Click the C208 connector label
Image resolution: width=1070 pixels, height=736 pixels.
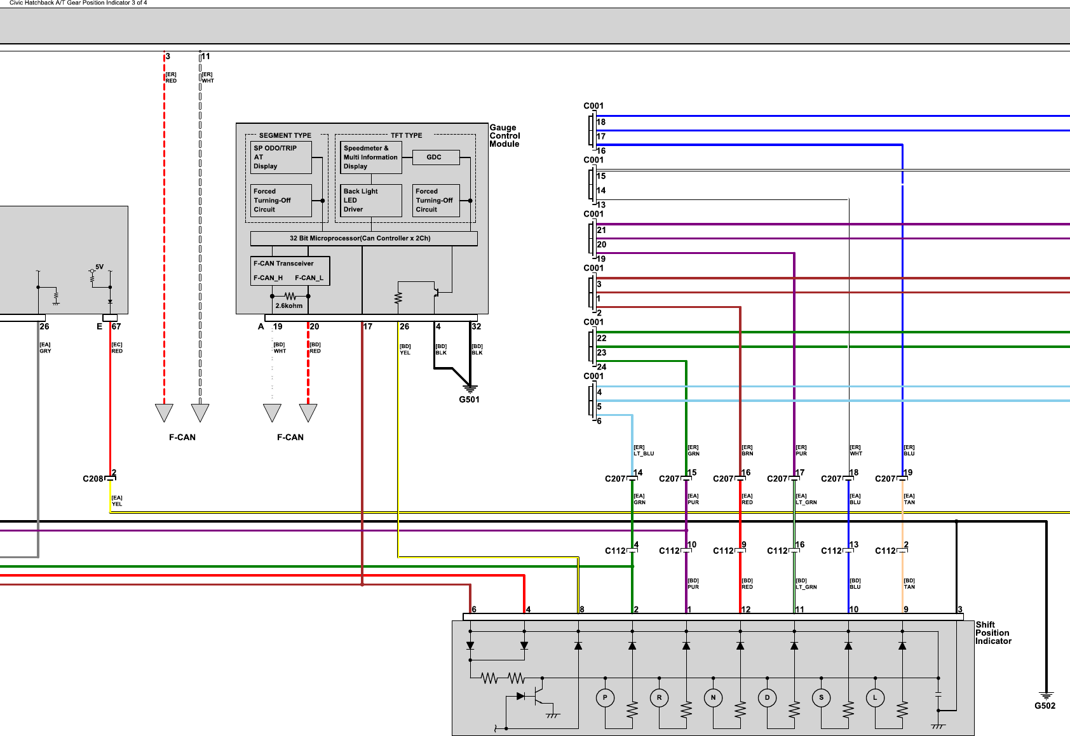[x=93, y=479]
